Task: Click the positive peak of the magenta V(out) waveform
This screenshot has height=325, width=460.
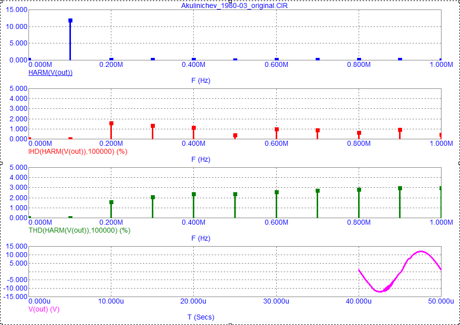Action: (x=421, y=252)
